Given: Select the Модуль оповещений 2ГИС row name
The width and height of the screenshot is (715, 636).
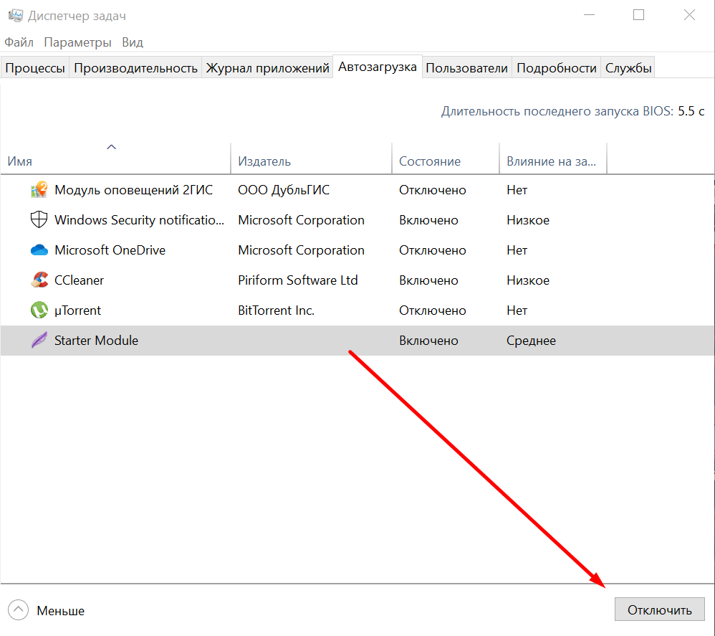Looking at the screenshot, I should pyautogui.click(x=133, y=190).
